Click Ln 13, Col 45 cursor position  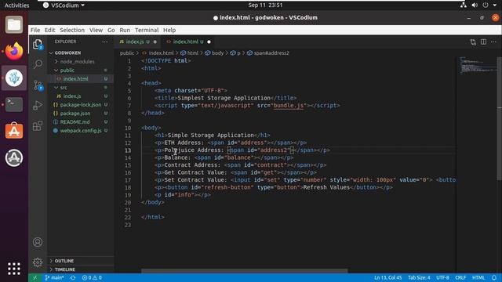(387, 277)
